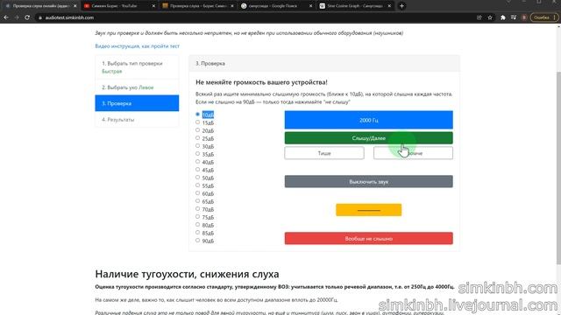Open the media control toolbar icon
The height and width of the screenshot is (315, 561).
[514, 17]
